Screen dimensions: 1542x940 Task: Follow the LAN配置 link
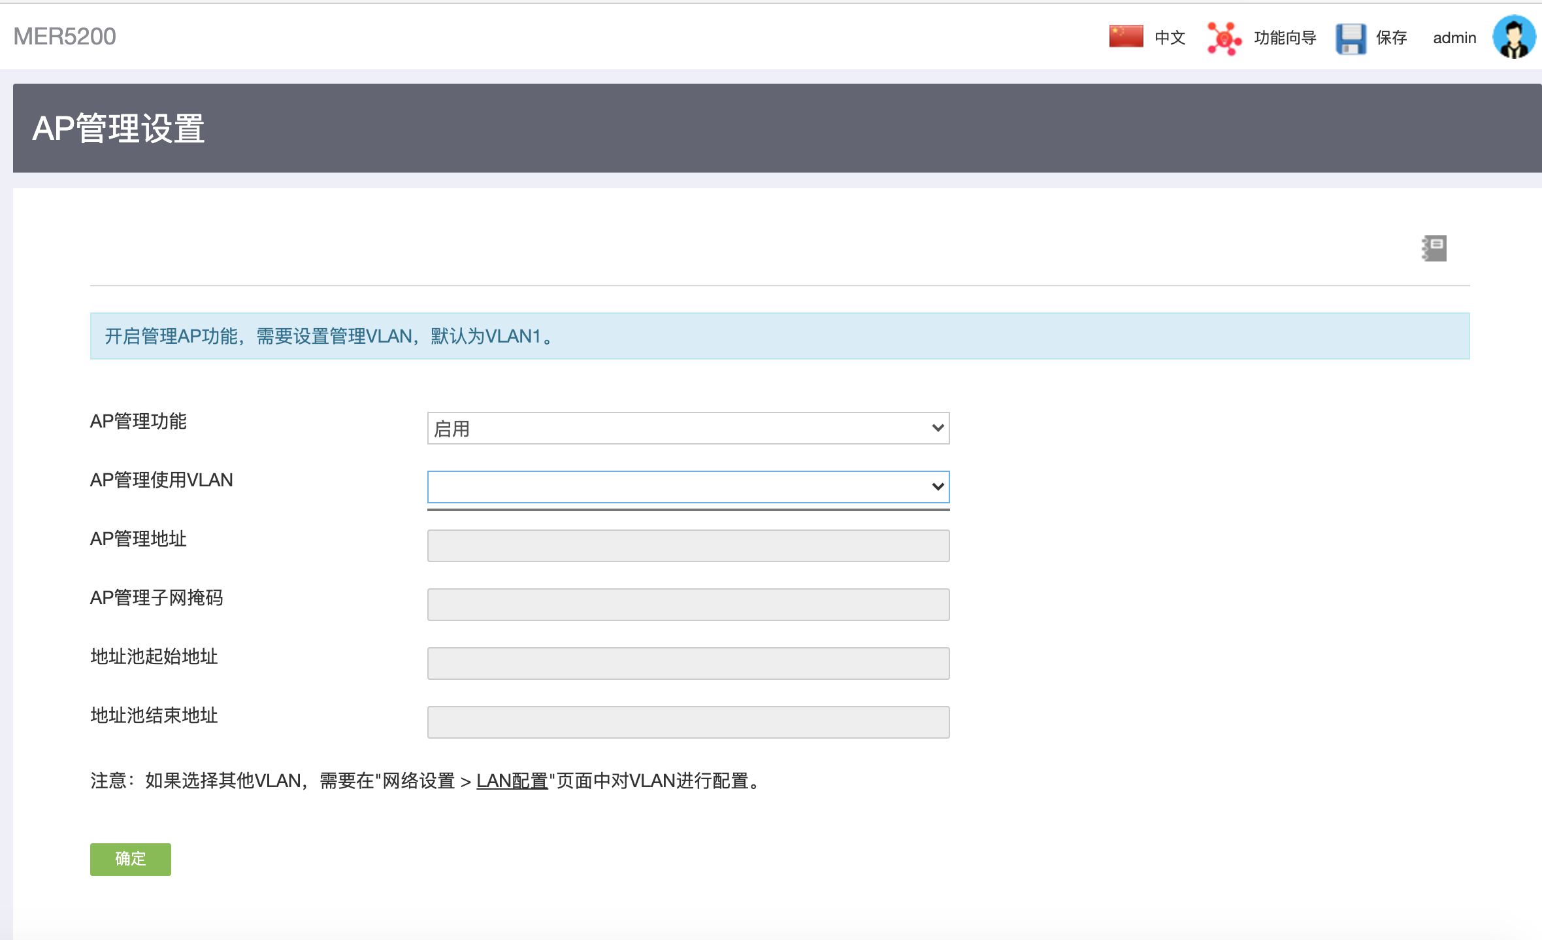point(512,781)
